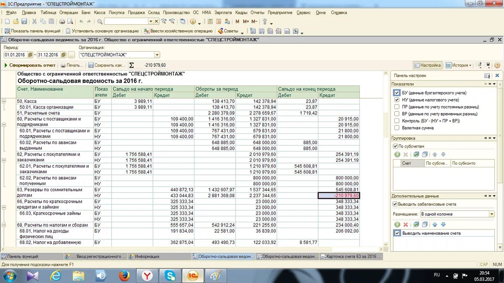Collapse the 50, Касса account group

click(x=4, y=101)
